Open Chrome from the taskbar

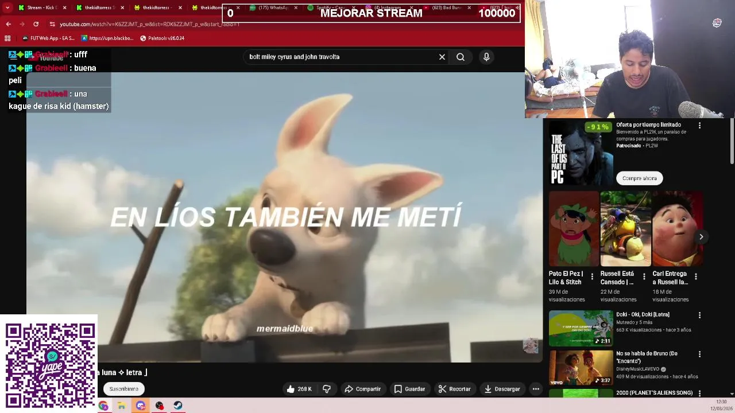(x=103, y=406)
